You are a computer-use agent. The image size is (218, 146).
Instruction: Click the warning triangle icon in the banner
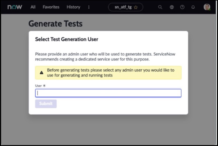(x=41, y=73)
